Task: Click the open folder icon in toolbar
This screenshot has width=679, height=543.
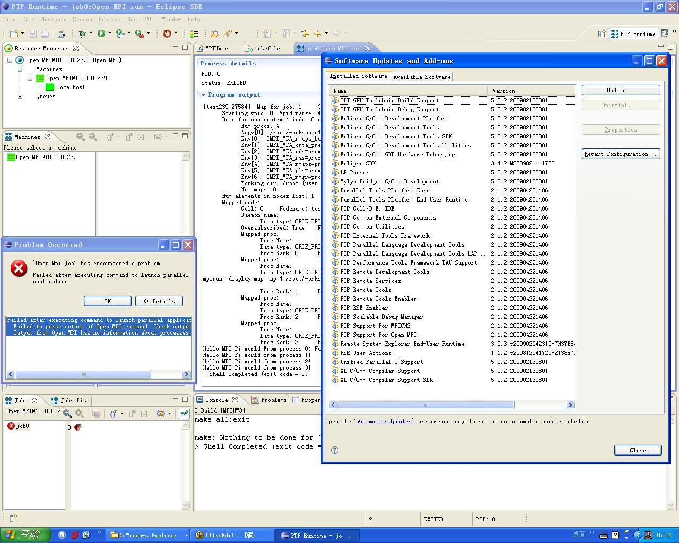Action: [214, 33]
